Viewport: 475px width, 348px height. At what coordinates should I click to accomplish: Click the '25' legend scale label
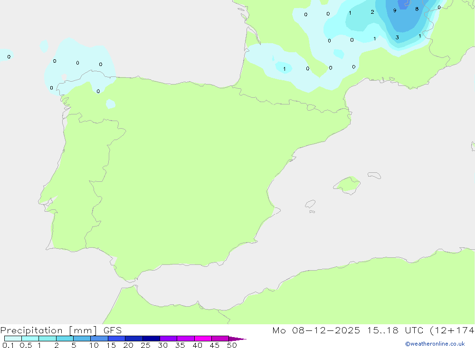click(x=145, y=345)
